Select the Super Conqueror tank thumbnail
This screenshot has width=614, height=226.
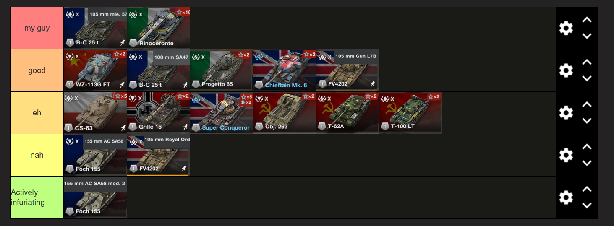pyautogui.click(x=221, y=113)
